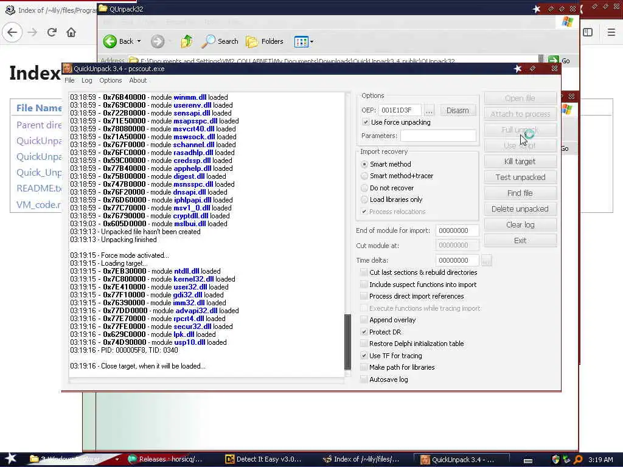Open Search in the QUnpack32 explorer toolbar

click(220, 41)
